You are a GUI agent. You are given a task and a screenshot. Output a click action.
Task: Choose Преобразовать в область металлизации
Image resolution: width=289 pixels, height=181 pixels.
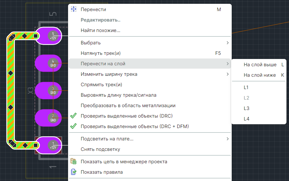(x=150, y=106)
